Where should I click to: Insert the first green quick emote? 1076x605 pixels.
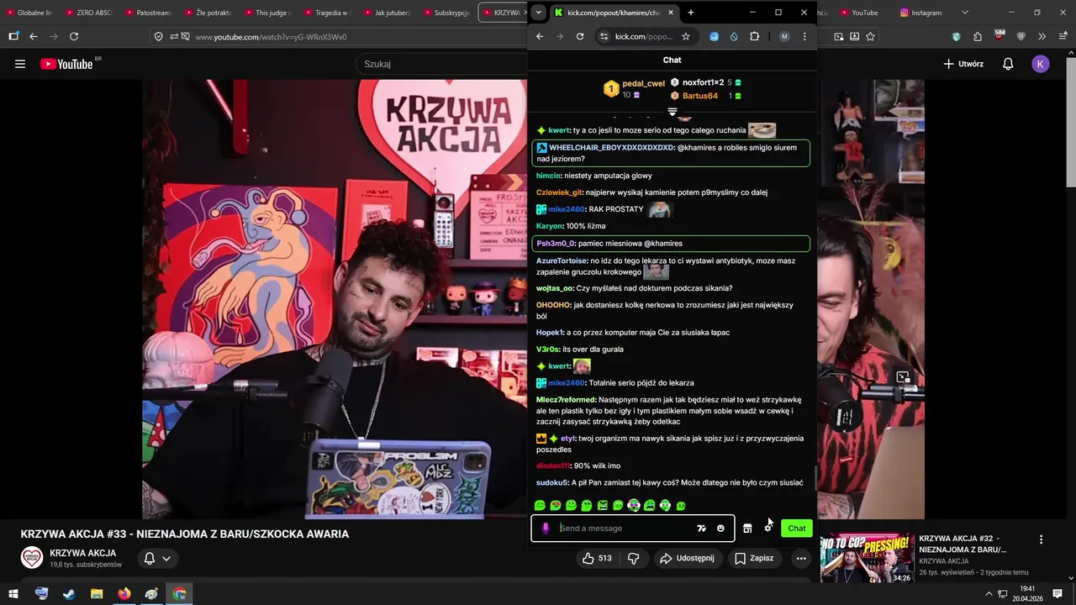coord(540,506)
